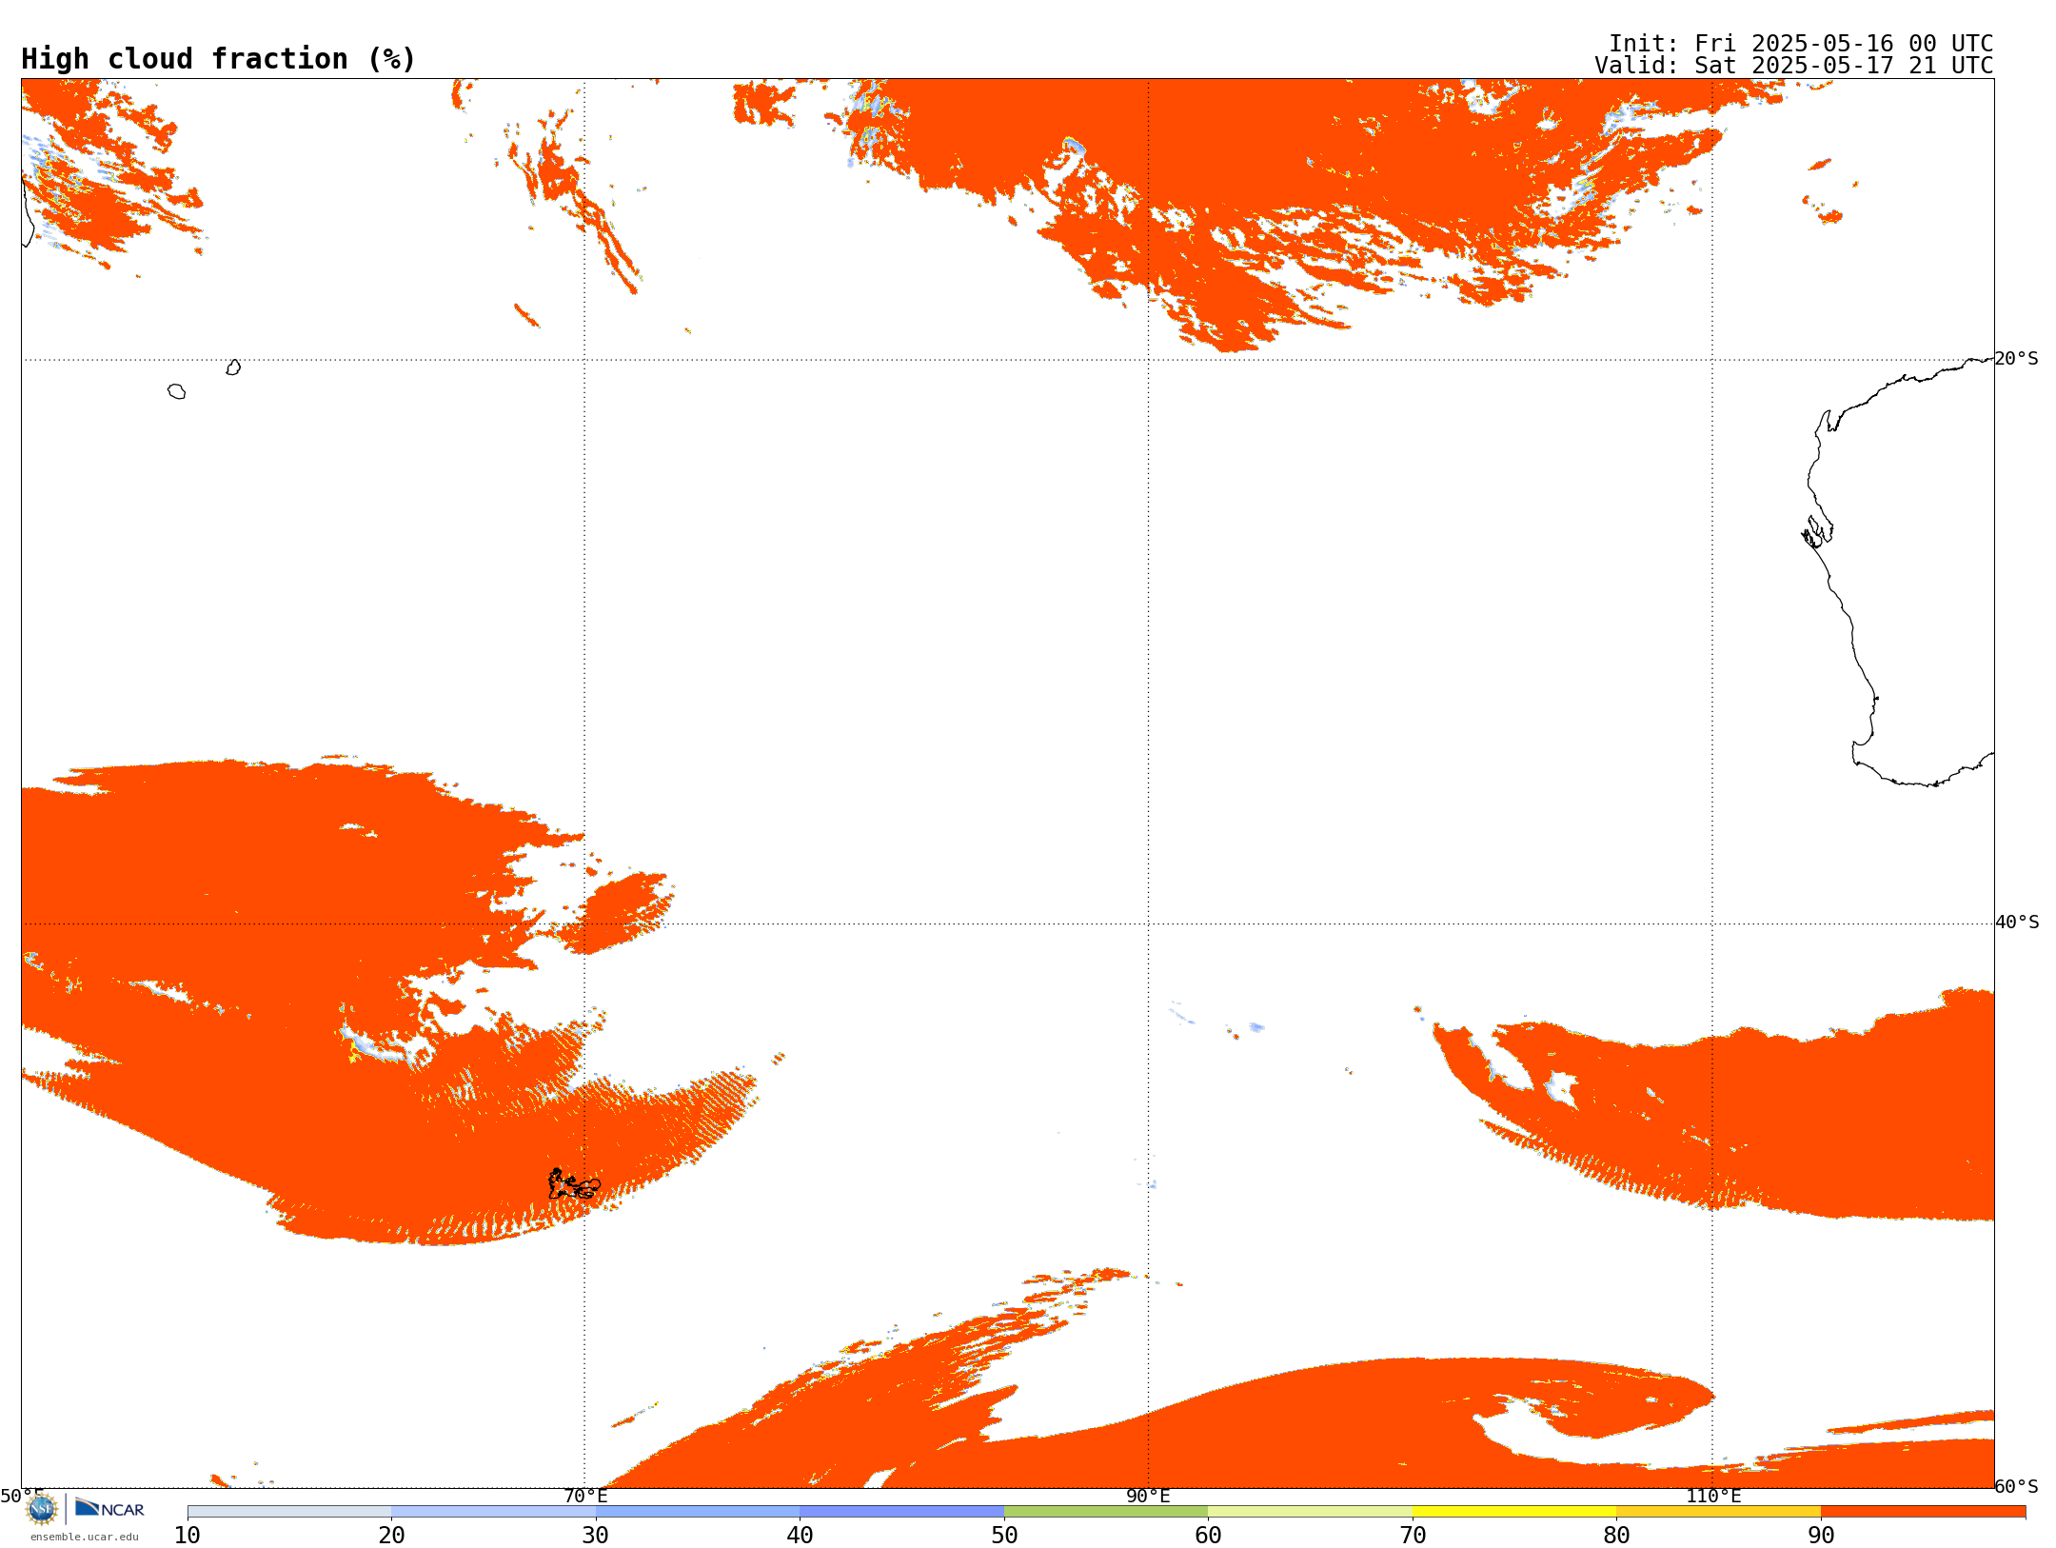Click the Kerguelen Islands outline near 70°E
The height and width of the screenshot is (1548, 2056).
point(574,1184)
